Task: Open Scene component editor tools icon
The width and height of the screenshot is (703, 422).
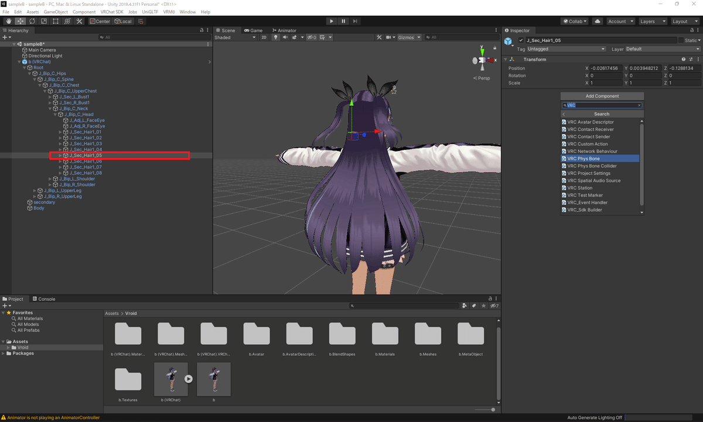Action: pyautogui.click(x=380, y=37)
